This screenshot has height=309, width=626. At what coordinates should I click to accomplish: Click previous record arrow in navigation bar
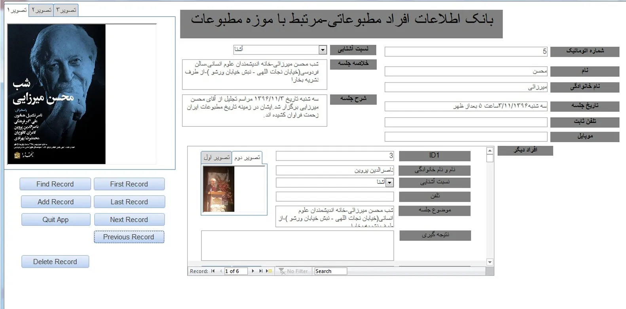pos(221,271)
